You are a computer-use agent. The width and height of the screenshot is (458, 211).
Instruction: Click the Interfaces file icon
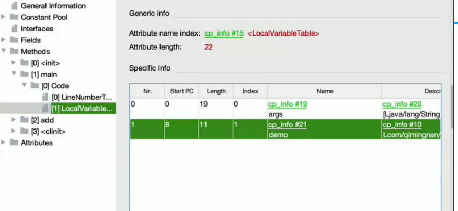(14, 29)
